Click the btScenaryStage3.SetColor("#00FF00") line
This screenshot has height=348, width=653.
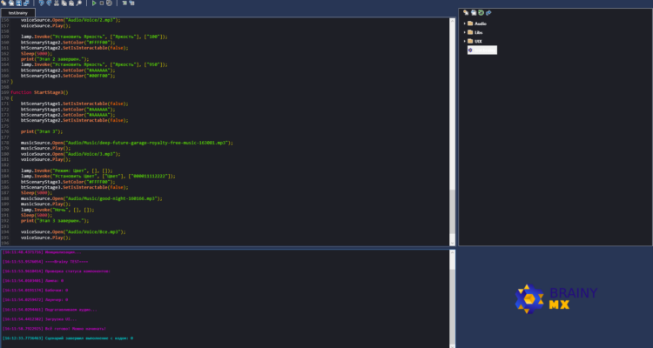[68, 76]
